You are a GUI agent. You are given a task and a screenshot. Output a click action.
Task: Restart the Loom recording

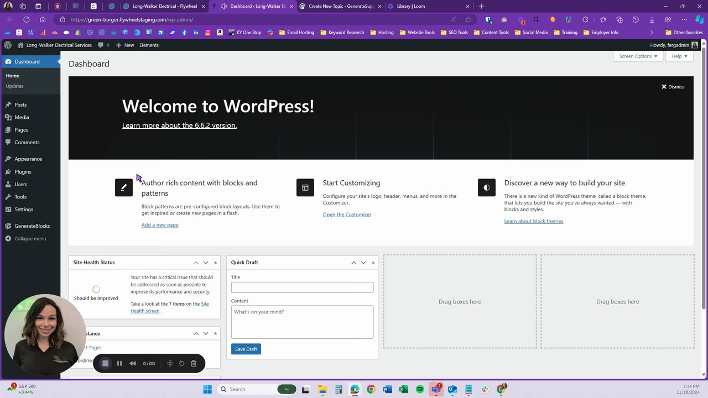tap(181, 363)
